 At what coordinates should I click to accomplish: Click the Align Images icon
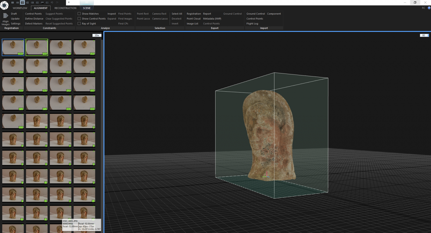pos(5,16)
